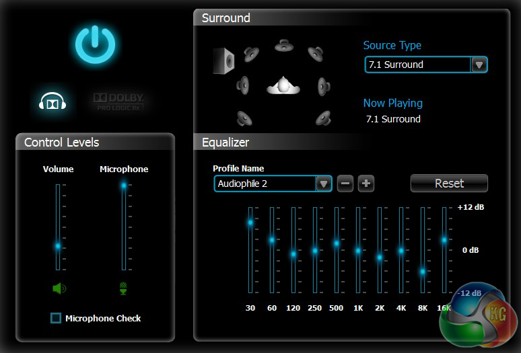Image resolution: width=521 pixels, height=353 pixels.
Task: Enable Dolby Headphone mode icon
Action: 53,101
